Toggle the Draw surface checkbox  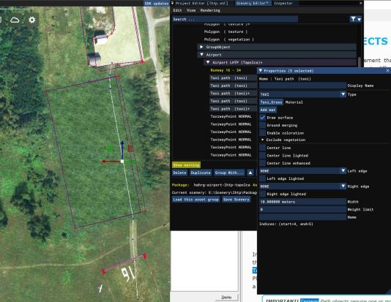click(x=263, y=118)
